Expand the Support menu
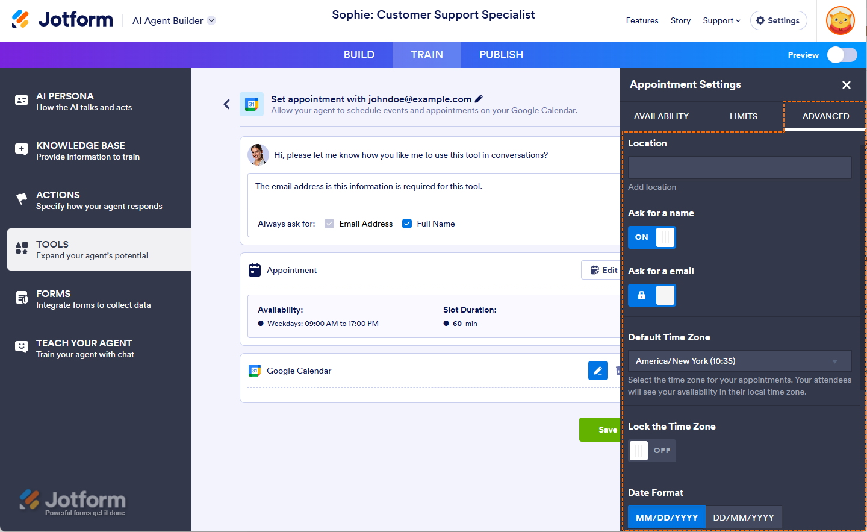This screenshot has width=867, height=532. (721, 20)
